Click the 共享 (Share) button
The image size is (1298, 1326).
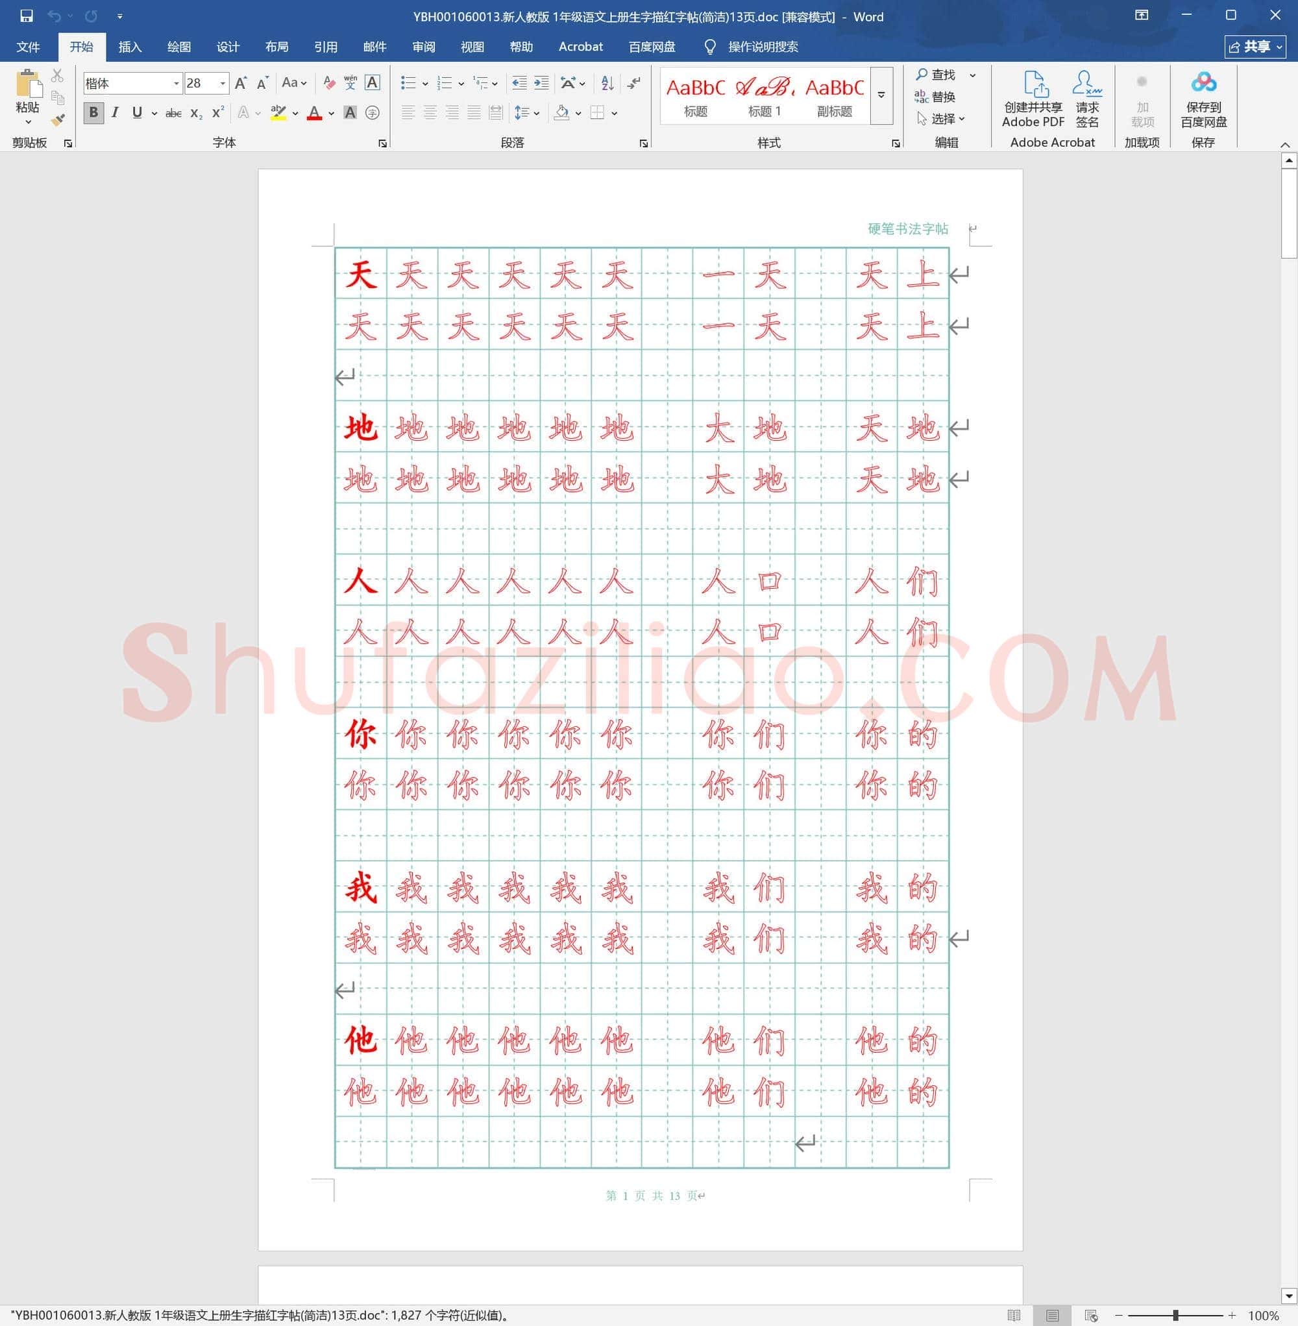coord(1255,47)
